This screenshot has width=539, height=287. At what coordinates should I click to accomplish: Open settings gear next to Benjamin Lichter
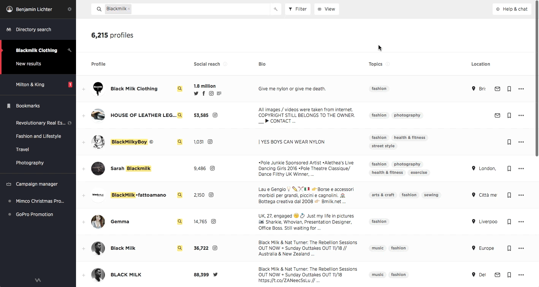[x=70, y=9]
